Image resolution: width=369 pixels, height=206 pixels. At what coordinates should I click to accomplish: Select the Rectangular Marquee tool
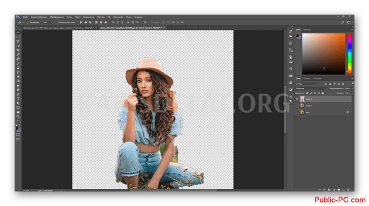point(18,37)
